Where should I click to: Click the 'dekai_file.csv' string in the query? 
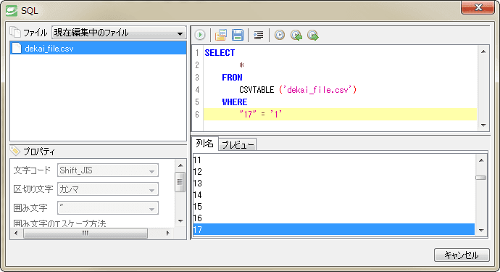[x=318, y=90]
